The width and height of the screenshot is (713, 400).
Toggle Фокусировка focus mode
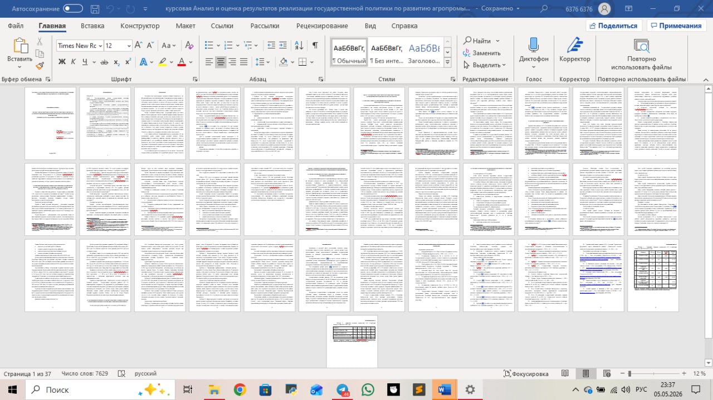click(526, 373)
